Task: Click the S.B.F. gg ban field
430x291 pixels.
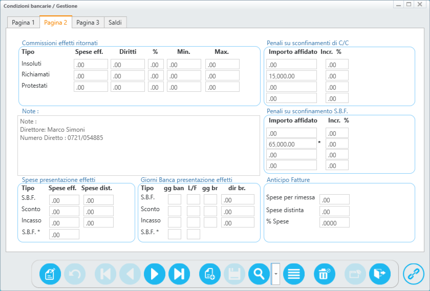Action: pyautogui.click(x=175, y=200)
